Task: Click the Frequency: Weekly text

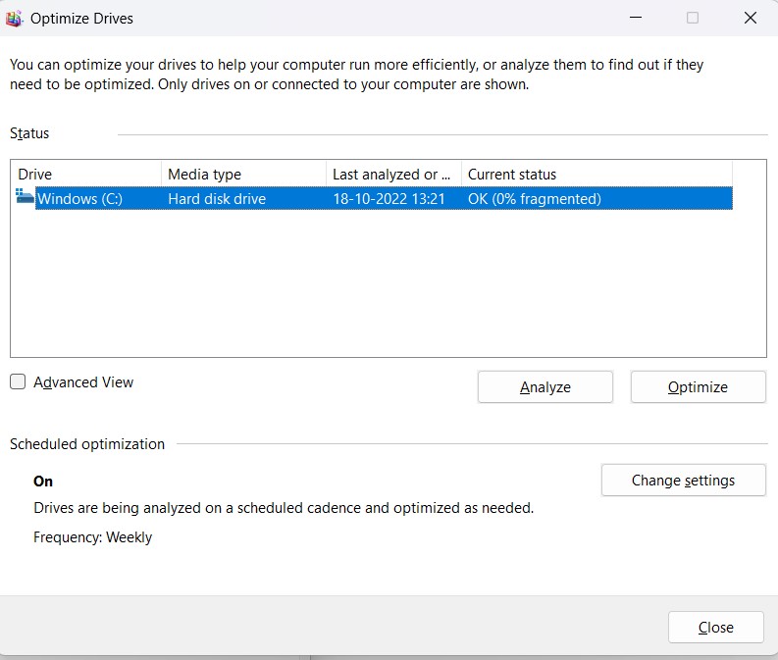Action: pos(93,537)
